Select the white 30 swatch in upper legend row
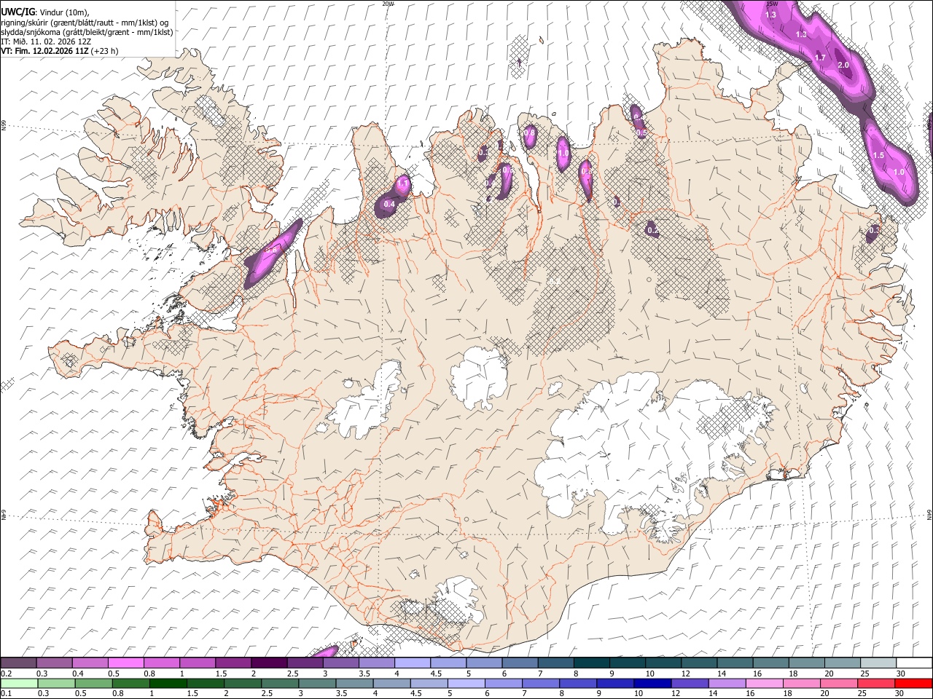This screenshot has height=699, width=933. (913, 663)
